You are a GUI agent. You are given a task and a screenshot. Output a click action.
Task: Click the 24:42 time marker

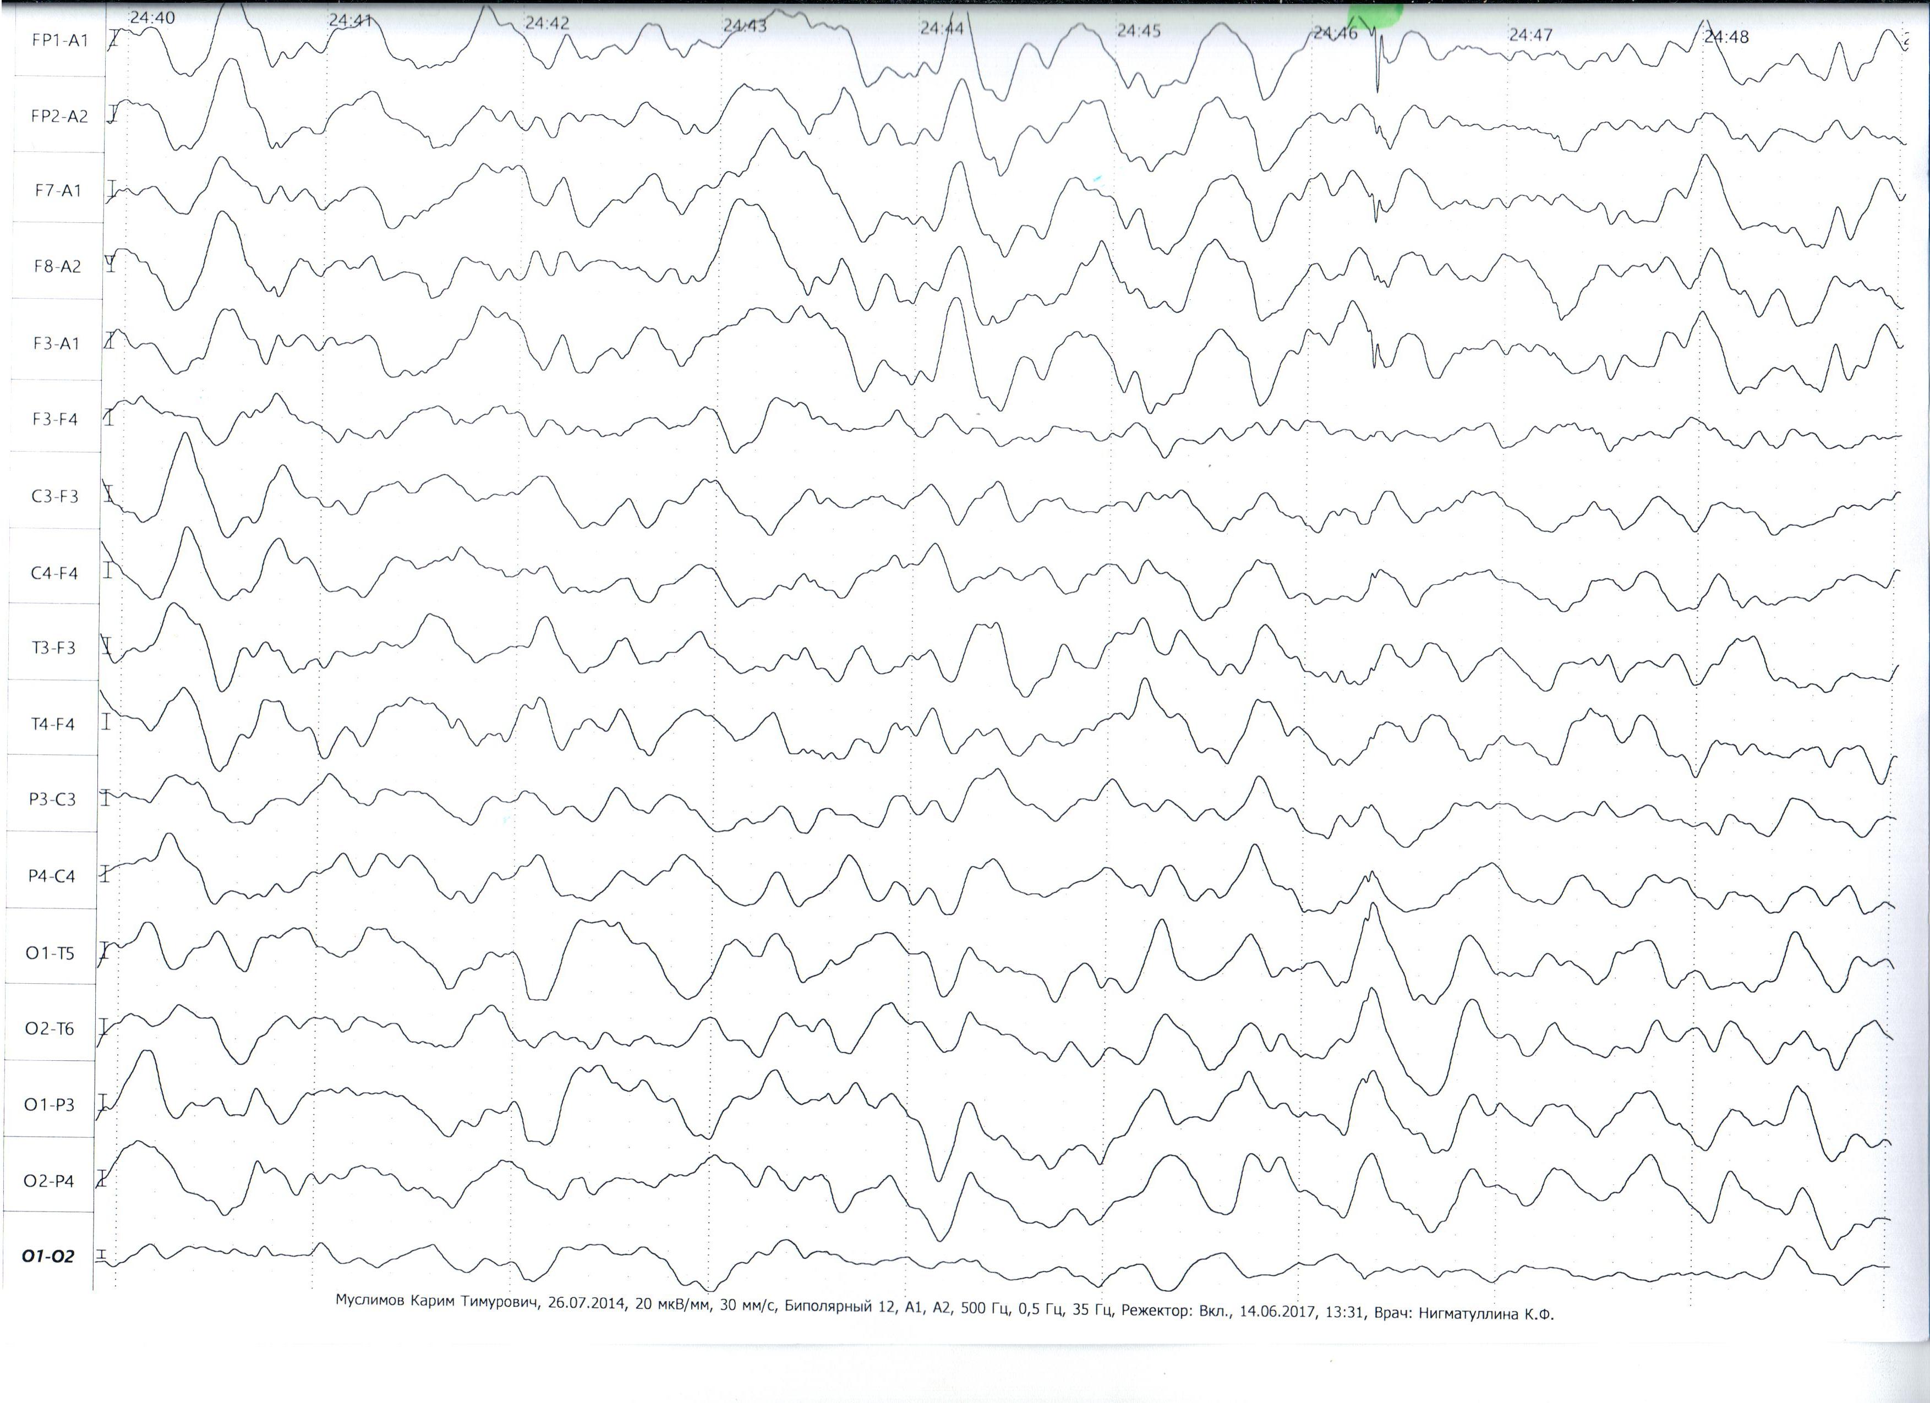[546, 23]
